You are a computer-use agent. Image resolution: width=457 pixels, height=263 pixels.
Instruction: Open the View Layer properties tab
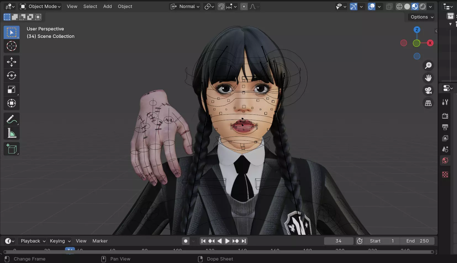click(x=445, y=138)
